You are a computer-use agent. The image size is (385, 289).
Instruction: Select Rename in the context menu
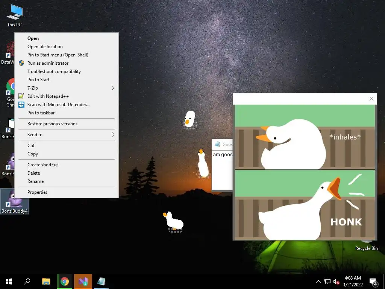(x=67, y=181)
